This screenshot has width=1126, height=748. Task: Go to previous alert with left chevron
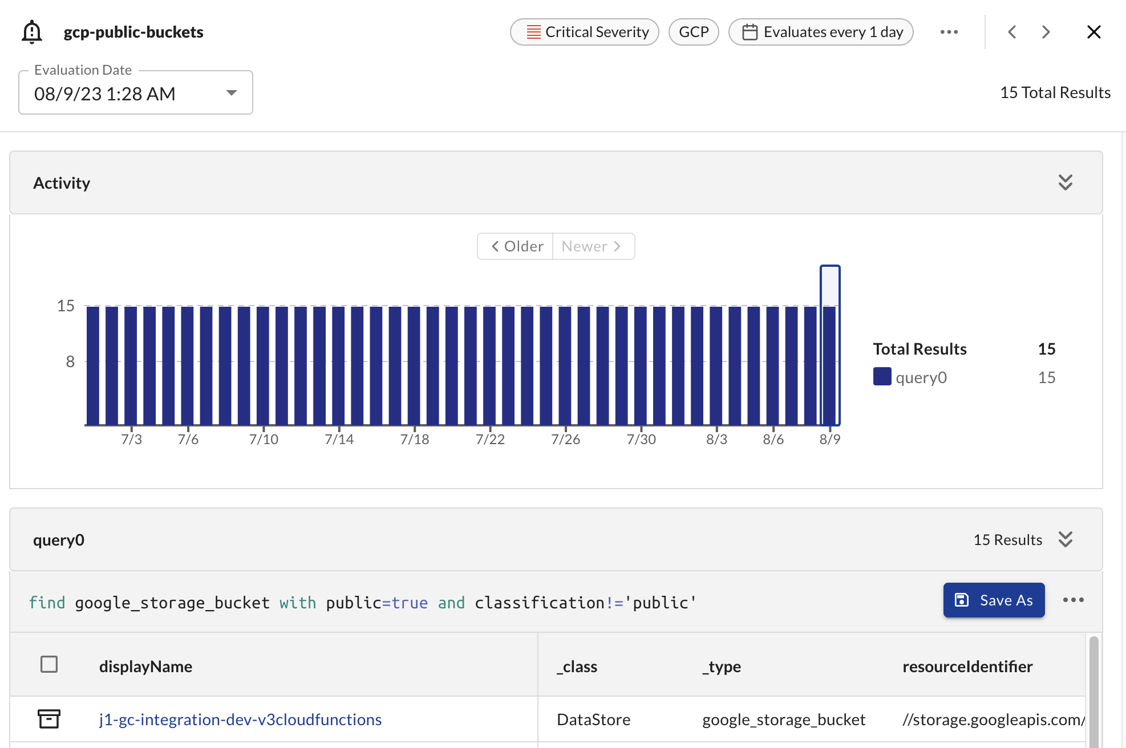1012,32
